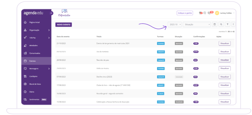Collapse the sidebar with the hamburger icon
Image resolution: width=252 pixels, height=115 pixels.
[x=51, y=13]
